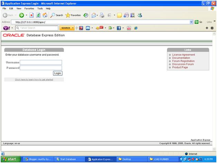
Task: Open the Tools menu
Action: coord(40,8)
